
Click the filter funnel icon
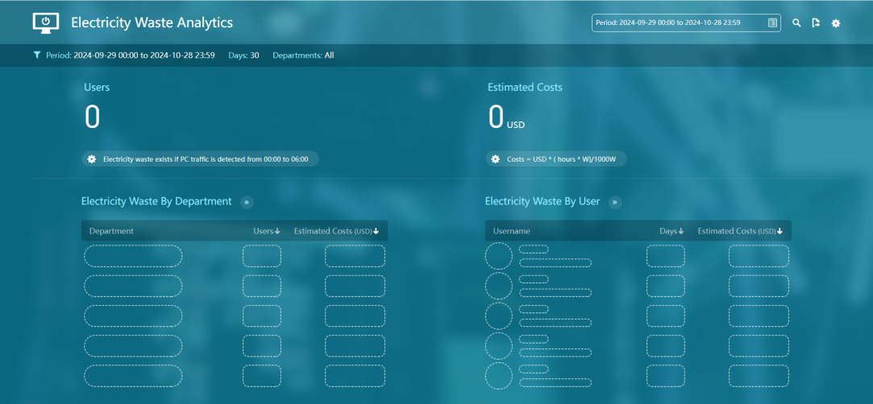[37, 56]
